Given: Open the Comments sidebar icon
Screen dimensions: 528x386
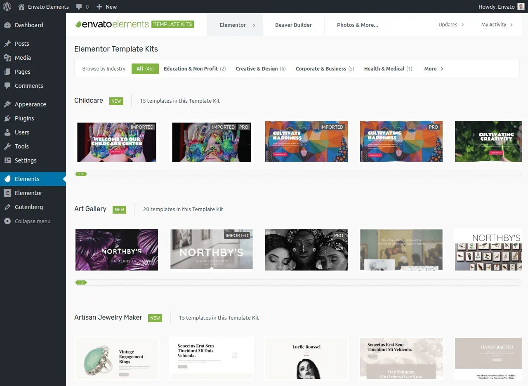Looking at the screenshot, I should tap(7, 86).
